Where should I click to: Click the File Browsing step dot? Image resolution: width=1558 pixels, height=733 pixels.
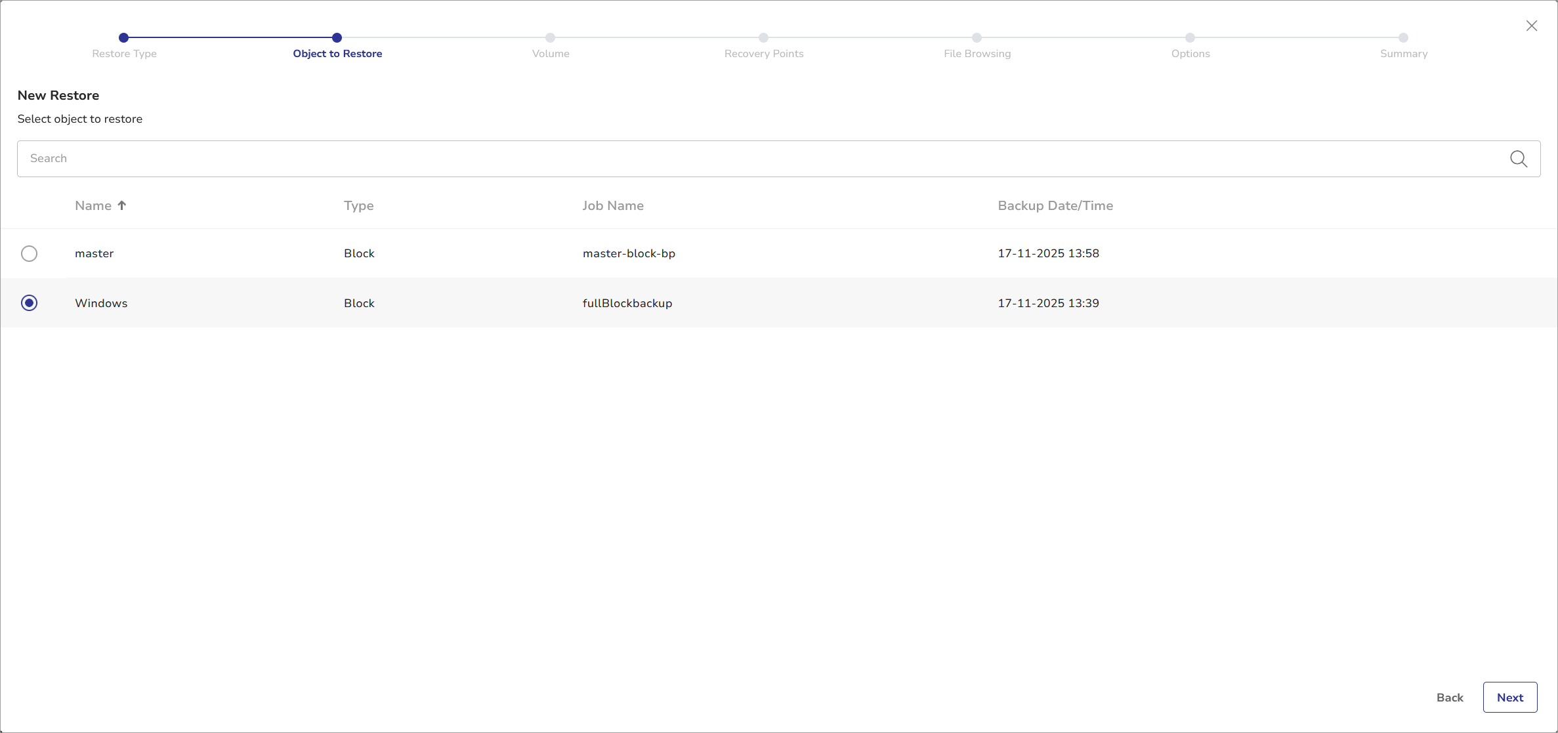click(977, 38)
